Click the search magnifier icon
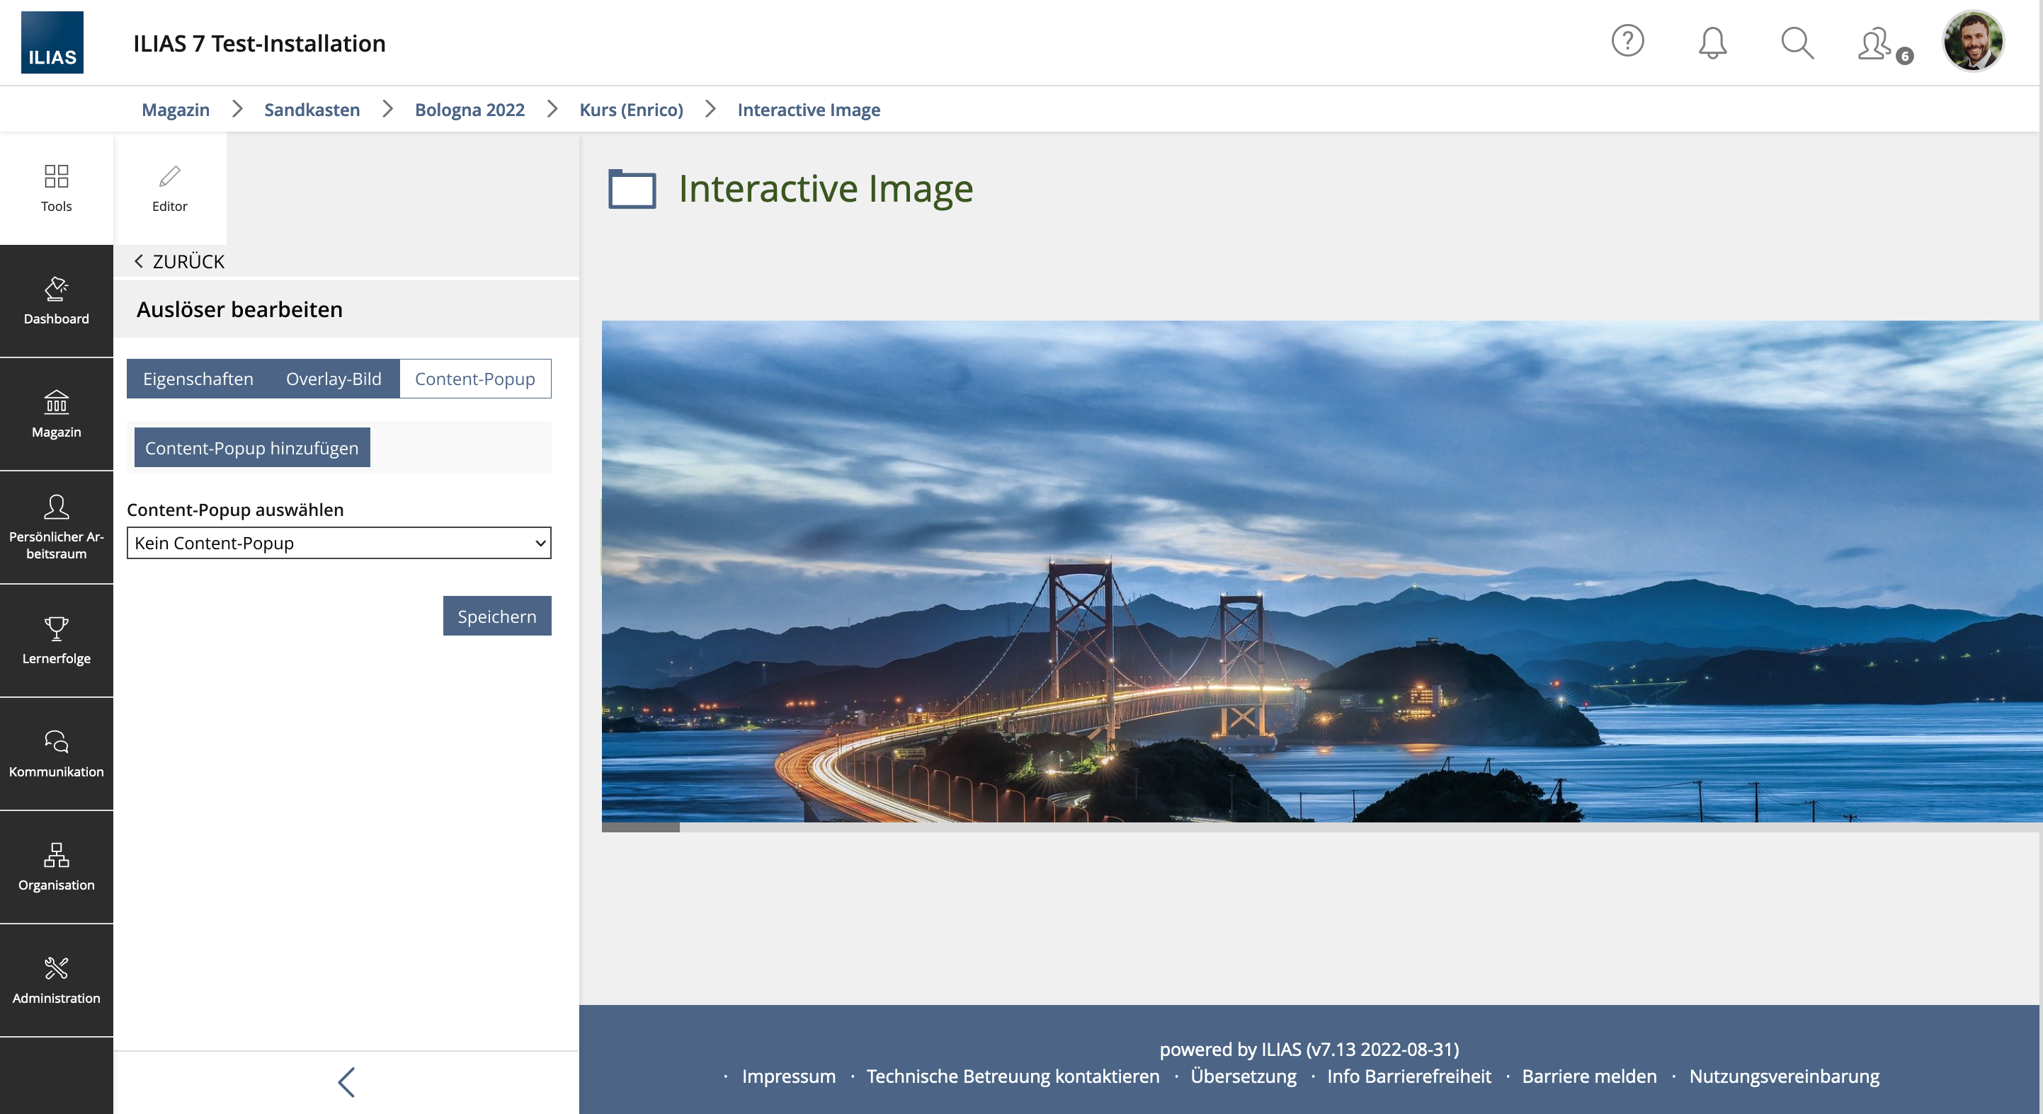The image size is (2043, 1114). (x=1797, y=42)
